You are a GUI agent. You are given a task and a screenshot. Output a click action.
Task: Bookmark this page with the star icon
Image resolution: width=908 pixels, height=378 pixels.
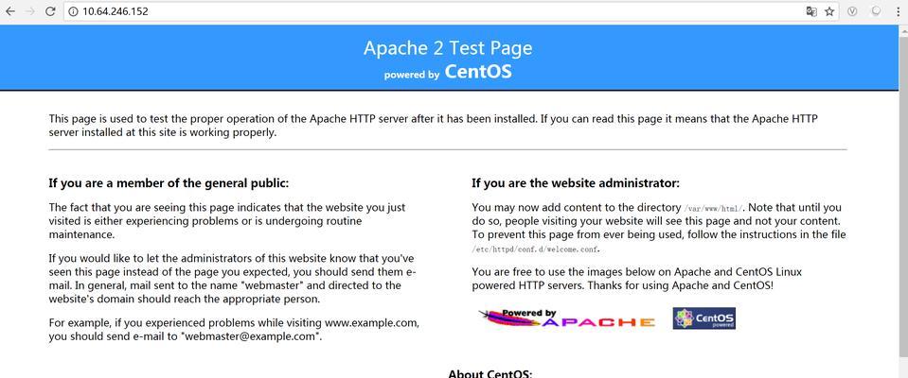click(829, 11)
